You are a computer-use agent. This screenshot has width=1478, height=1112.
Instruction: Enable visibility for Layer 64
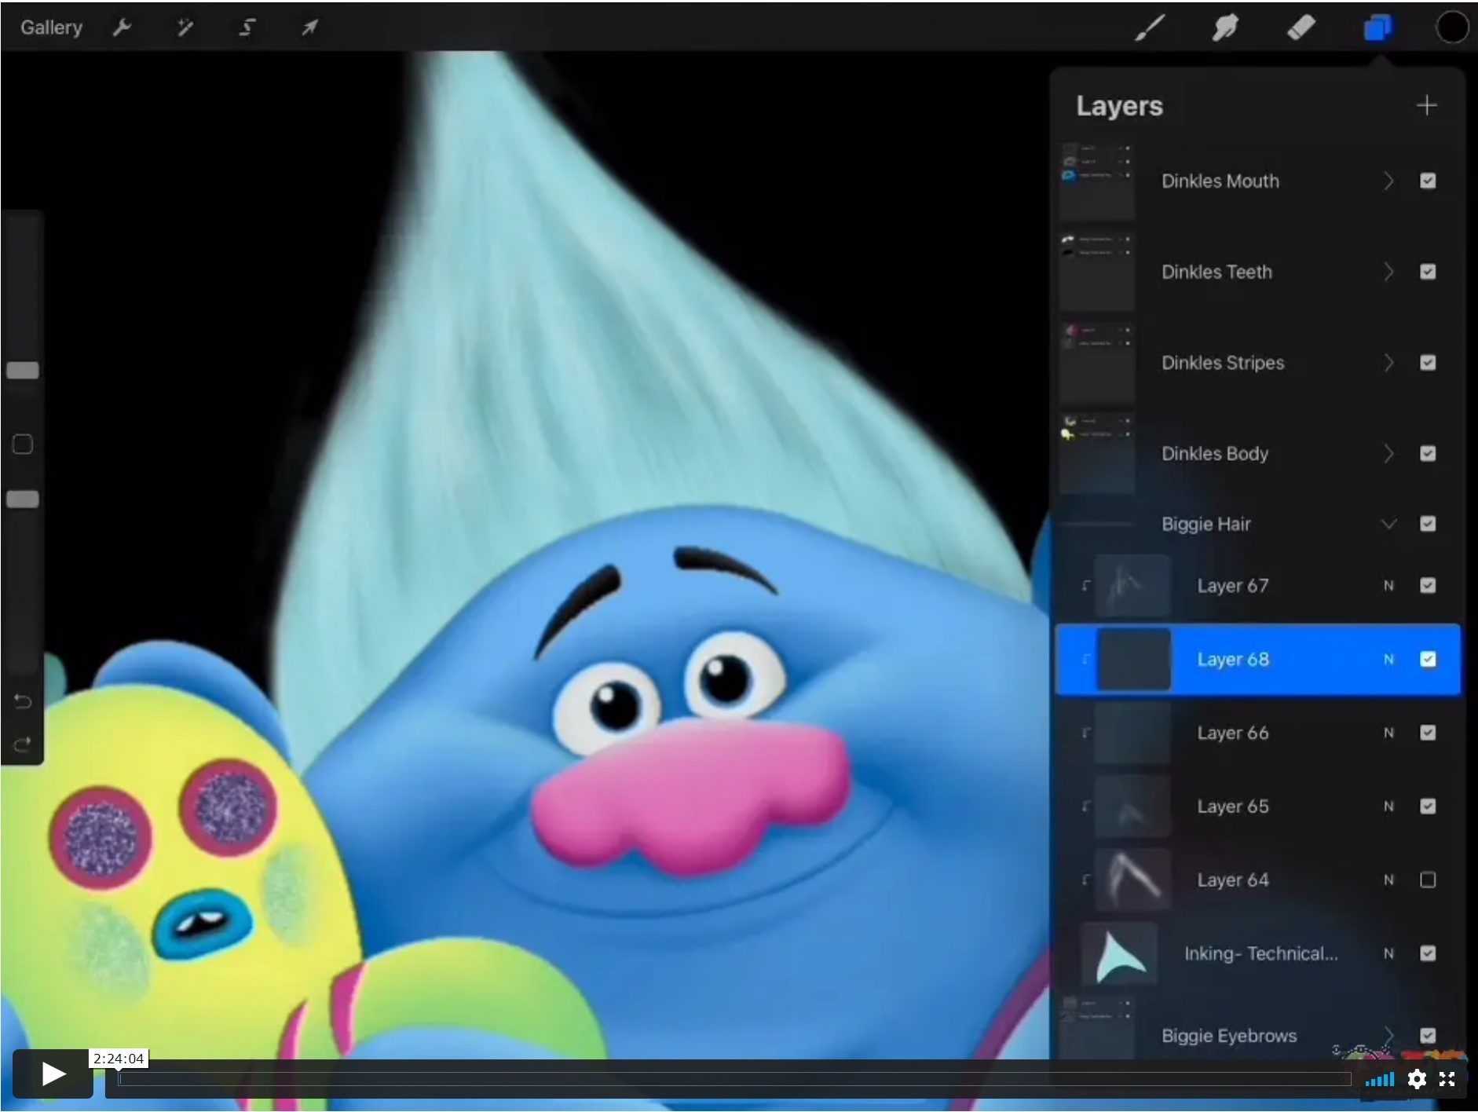[1427, 880]
